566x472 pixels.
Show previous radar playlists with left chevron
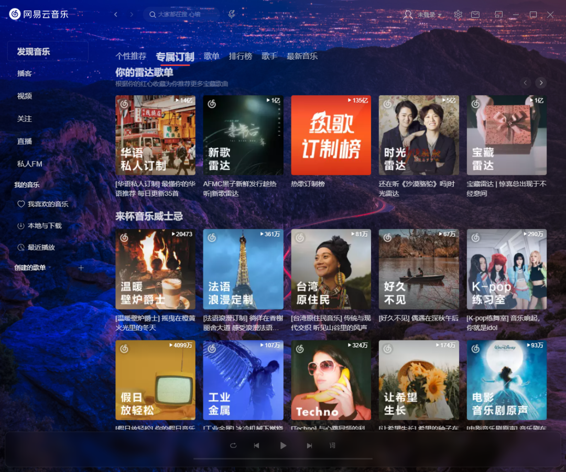point(525,83)
